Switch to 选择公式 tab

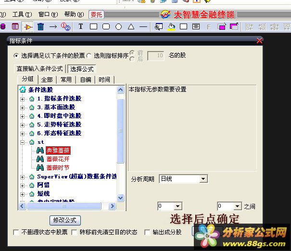[82, 69]
